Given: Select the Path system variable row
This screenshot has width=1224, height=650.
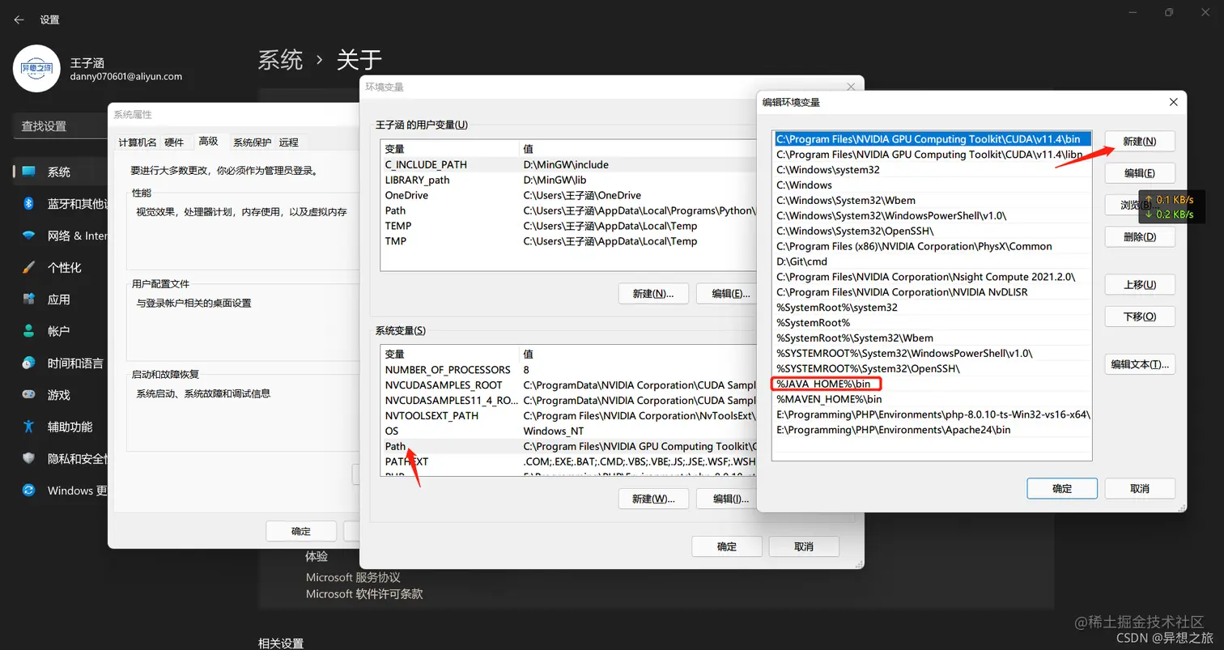Looking at the screenshot, I should 568,446.
